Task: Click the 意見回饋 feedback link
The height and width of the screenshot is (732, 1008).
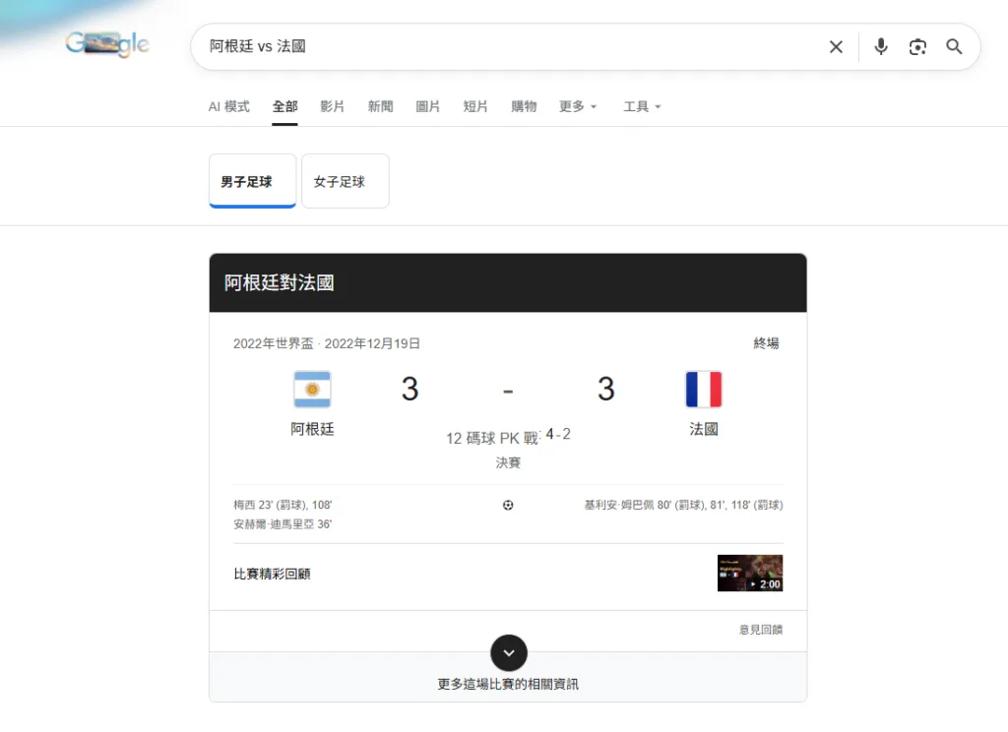Action: 760,630
